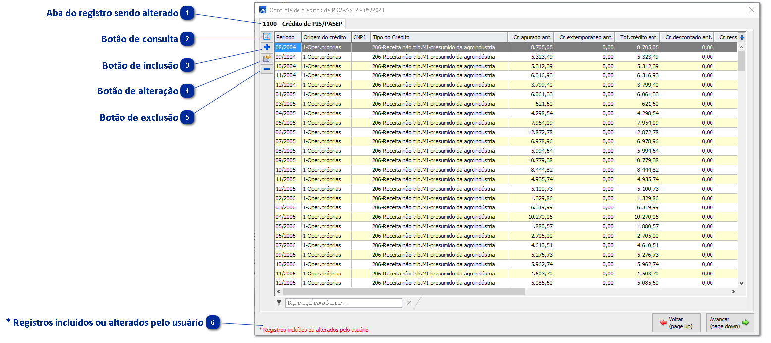Click the vertical scrollbar up arrow
The image size is (771, 343).
pyautogui.click(x=742, y=47)
